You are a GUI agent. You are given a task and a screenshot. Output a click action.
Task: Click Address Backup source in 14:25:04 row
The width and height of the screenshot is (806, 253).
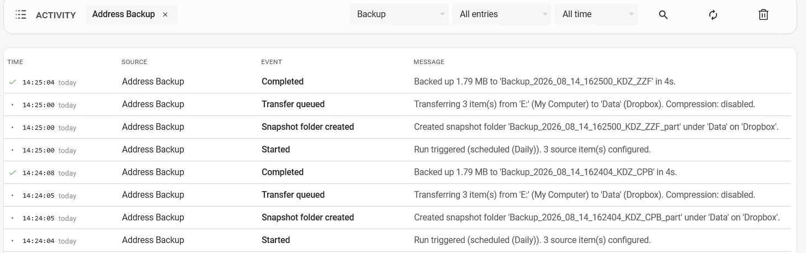pos(153,82)
